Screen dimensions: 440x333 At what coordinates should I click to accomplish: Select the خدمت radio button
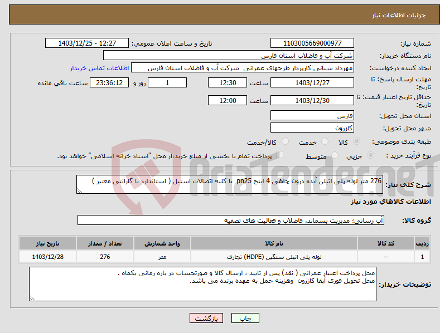325,141
